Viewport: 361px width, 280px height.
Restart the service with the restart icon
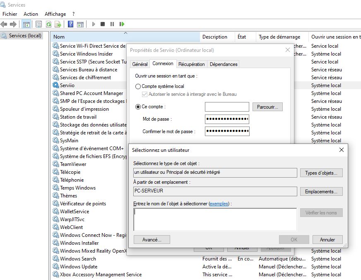click(x=122, y=24)
